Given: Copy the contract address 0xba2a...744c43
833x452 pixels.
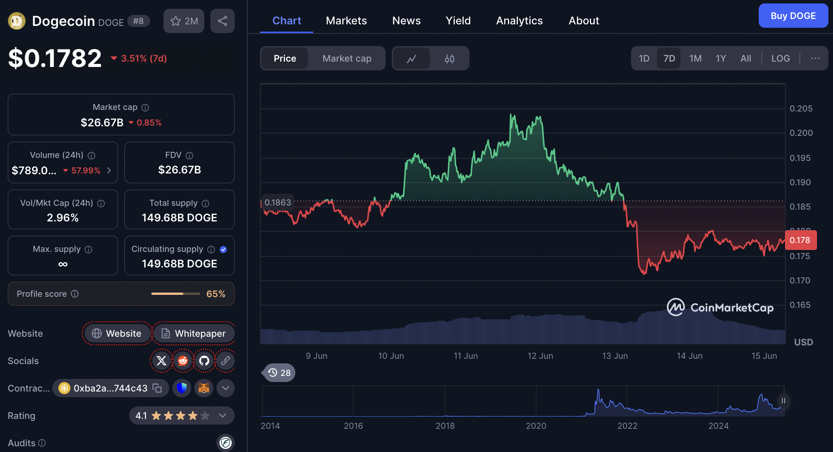Looking at the screenshot, I should click(x=157, y=388).
